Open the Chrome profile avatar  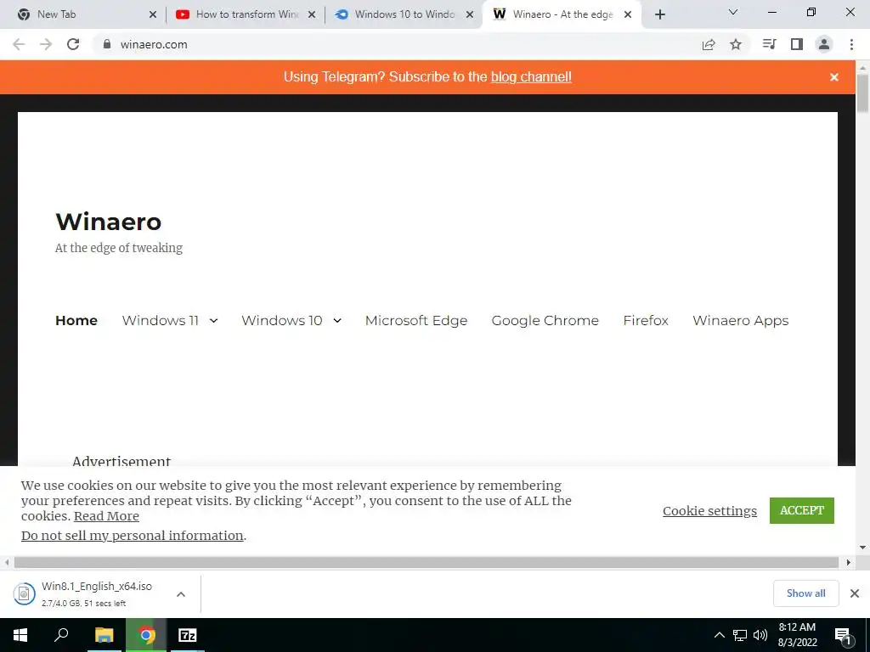pos(824,44)
